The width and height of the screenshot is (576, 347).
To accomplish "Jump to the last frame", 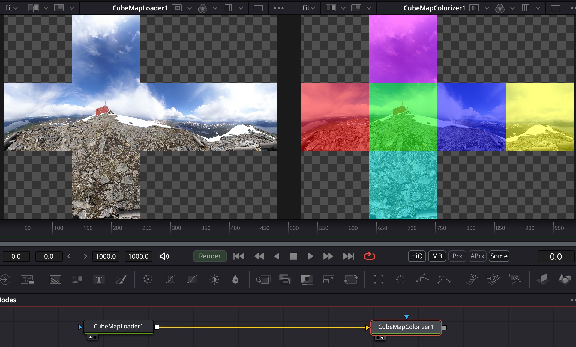I will click(348, 256).
